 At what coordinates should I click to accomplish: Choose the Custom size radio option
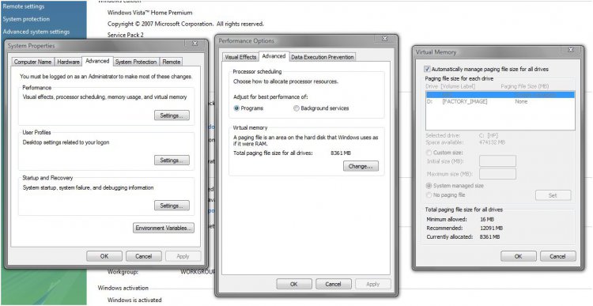click(444, 153)
